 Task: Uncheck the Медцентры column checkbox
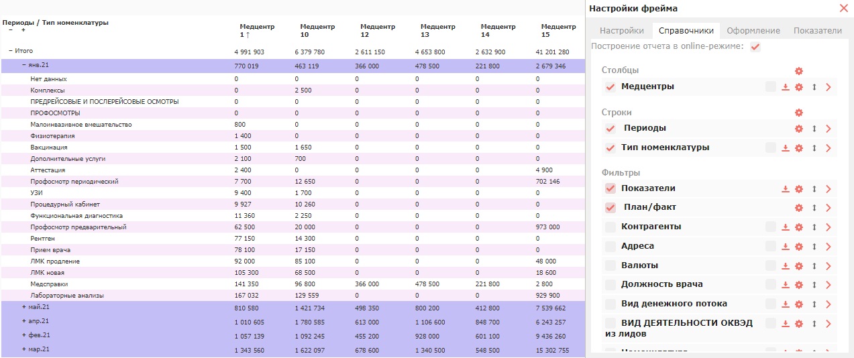pos(610,87)
